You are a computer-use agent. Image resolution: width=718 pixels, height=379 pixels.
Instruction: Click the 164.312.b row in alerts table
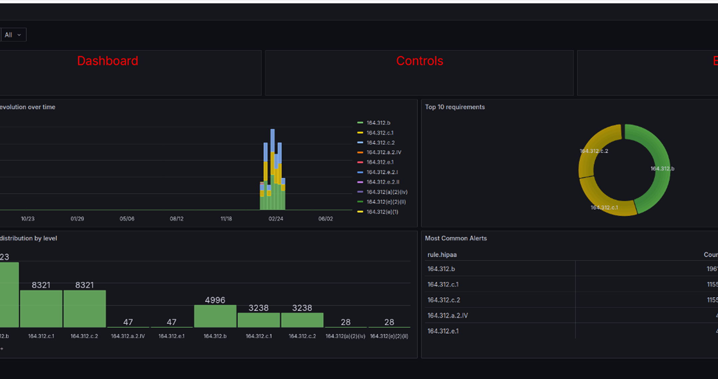pos(571,269)
